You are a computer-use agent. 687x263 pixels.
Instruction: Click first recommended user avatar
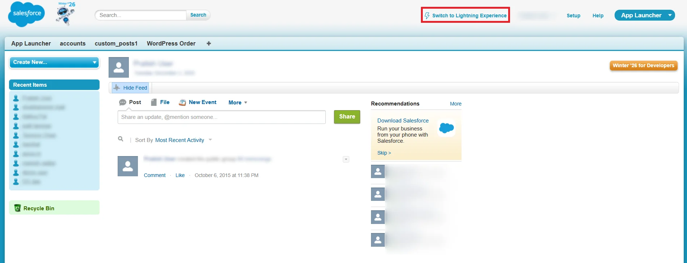[x=378, y=172]
